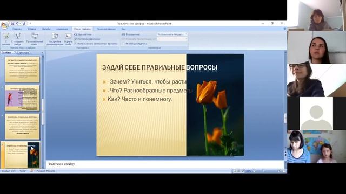This screenshot has height=194, width=346.
Task: Click the Звукозапись command
Action: [83, 34]
